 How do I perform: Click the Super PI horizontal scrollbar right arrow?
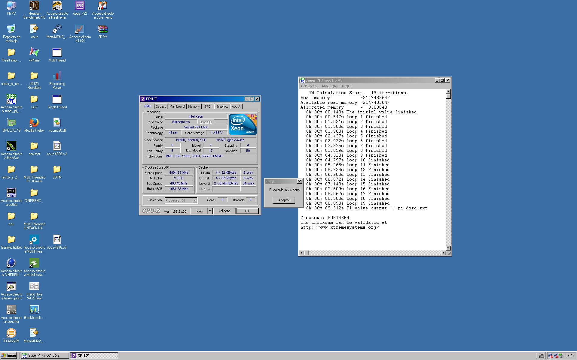(x=443, y=253)
